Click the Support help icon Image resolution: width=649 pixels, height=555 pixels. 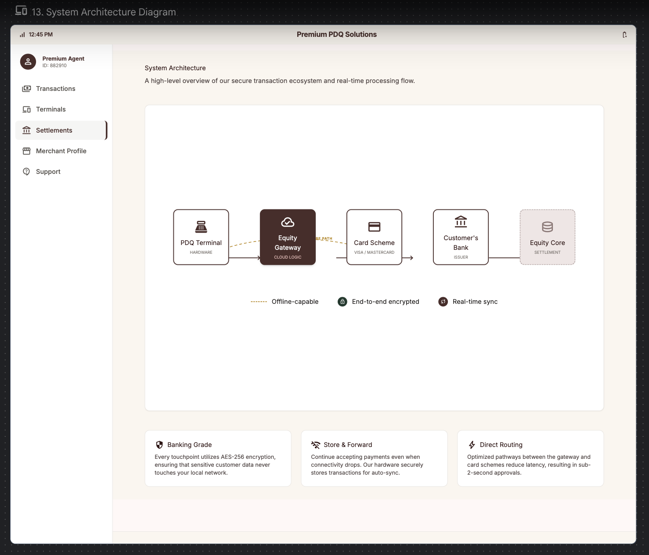pyautogui.click(x=26, y=172)
